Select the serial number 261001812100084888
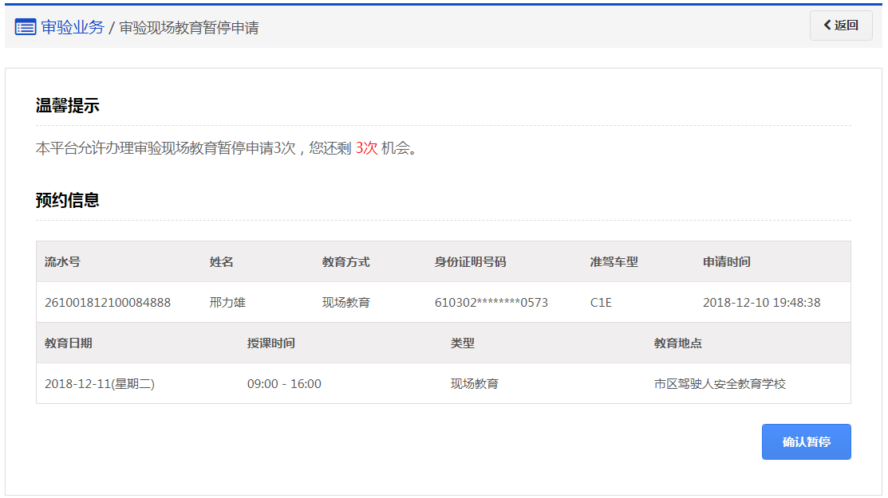 (x=108, y=303)
